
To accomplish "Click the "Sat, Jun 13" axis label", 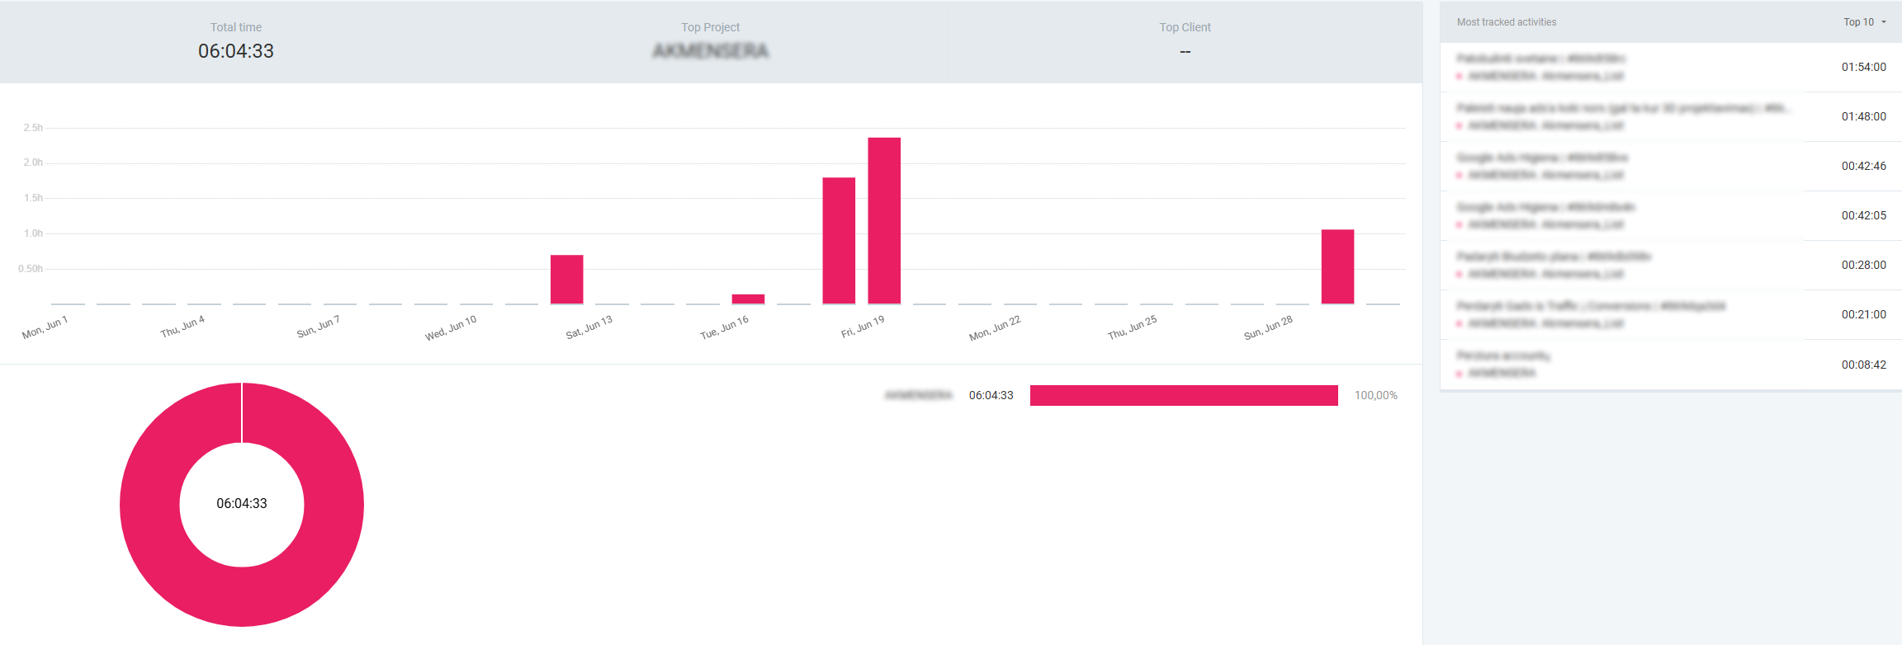I will click(589, 327).
